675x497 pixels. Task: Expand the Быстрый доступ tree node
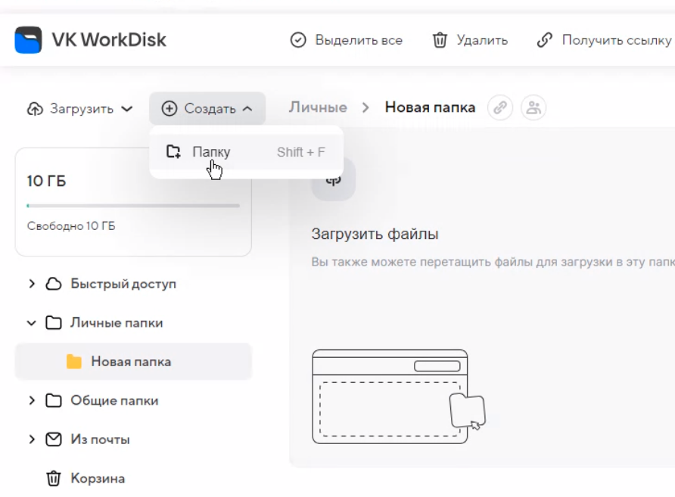pyautogui.click(x=32, y=284)
